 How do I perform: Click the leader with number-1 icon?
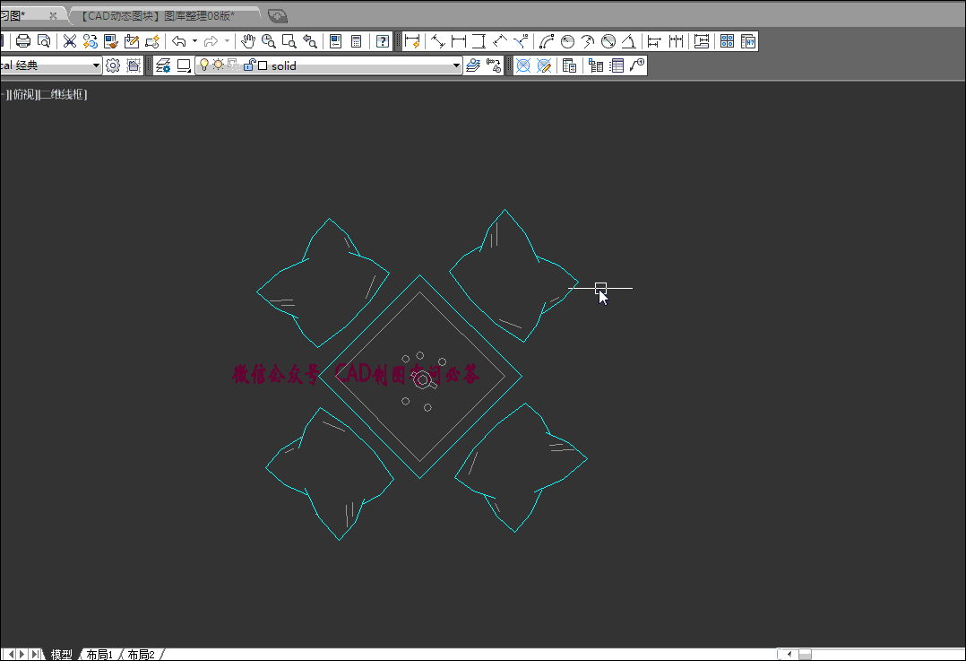(637, 65)
